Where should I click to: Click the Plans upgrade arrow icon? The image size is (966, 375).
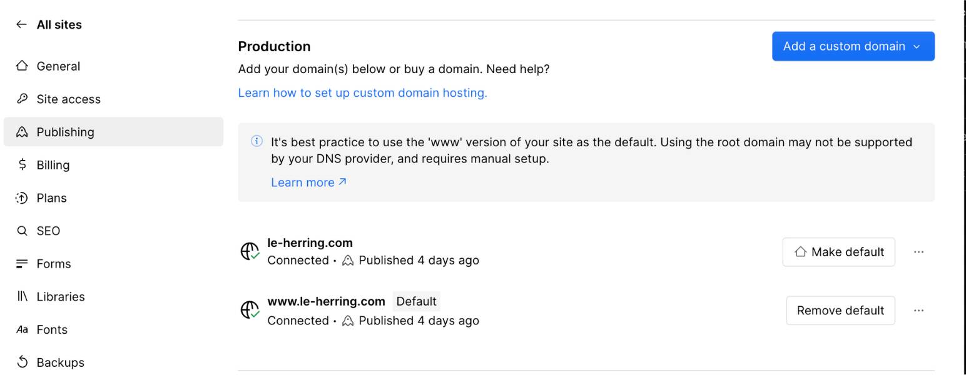pos(22,197)
